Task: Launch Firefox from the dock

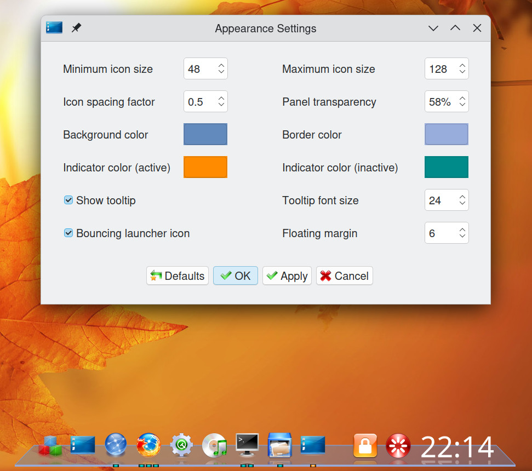Action: tap(148, 445)
